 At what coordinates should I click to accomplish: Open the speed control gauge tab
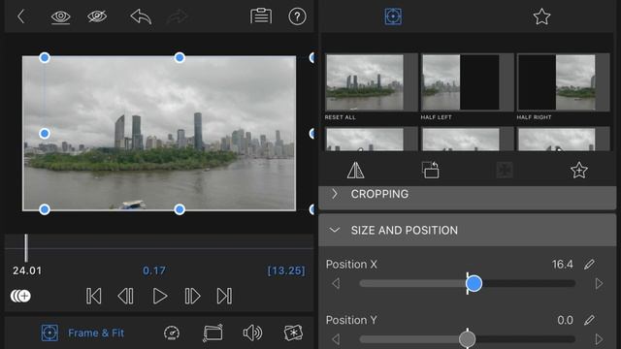(x=172, y=333)
